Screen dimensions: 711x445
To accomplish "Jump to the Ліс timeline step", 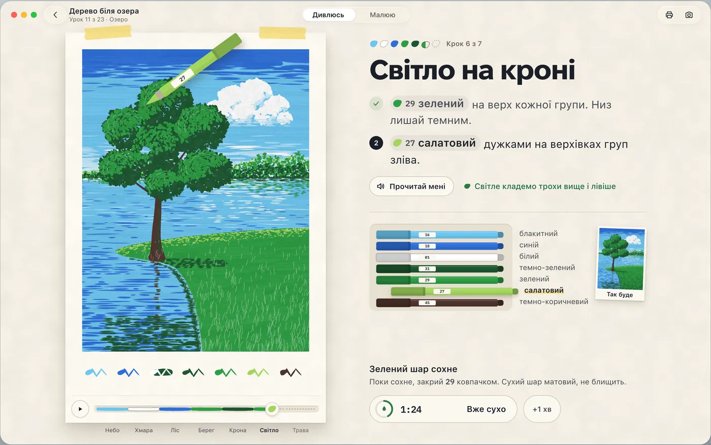I will click(175, 430).
